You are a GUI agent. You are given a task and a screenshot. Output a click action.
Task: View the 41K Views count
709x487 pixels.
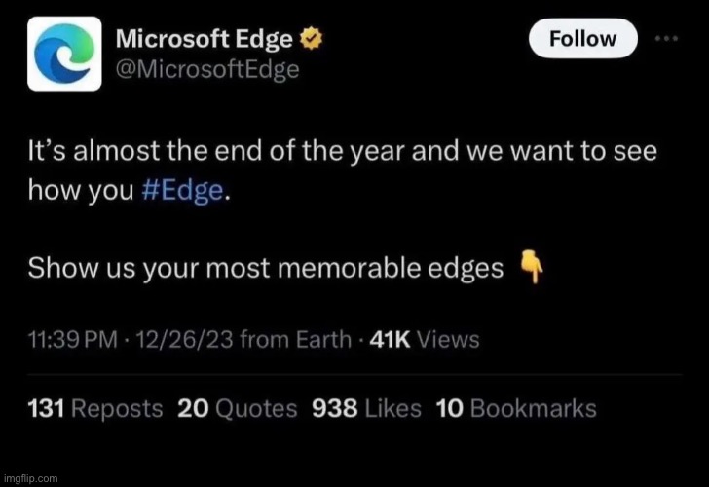(x=422, y=339)
